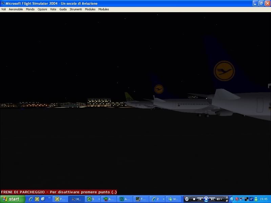This screenshot has width=271, height=203.
Task: Stop playback in the Media Player toolbar
Action: tap(194, 199)
